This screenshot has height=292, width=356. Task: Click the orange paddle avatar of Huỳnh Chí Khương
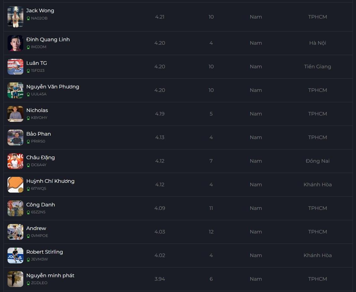[x=15, y=184]
